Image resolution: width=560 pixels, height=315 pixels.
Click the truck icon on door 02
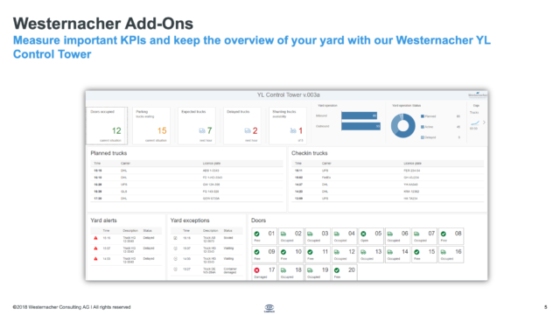[283, 234]
